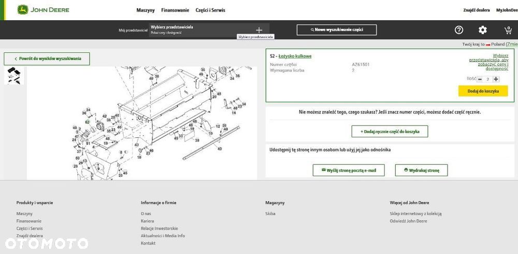Click Znajdź dealera in header
This screenshot has height=254, width=518.
477,10
